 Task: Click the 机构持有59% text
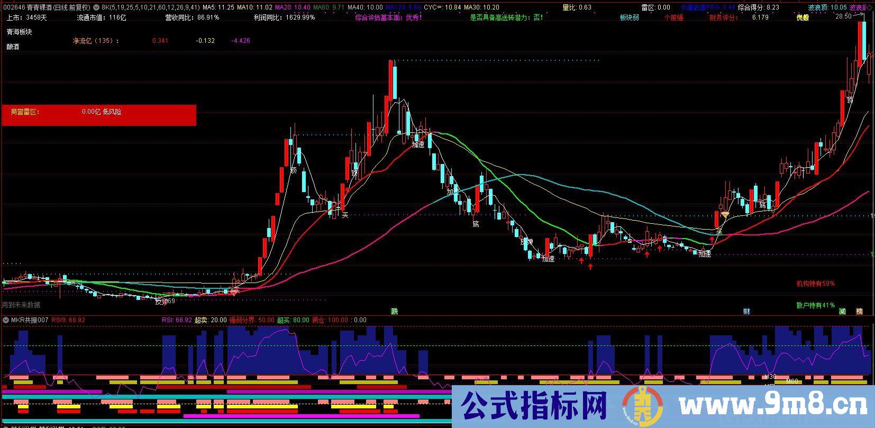815,284
